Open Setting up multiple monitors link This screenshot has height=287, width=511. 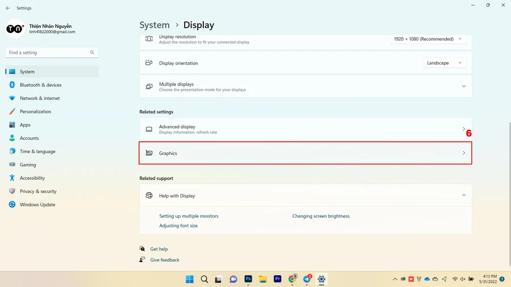click(189, 216)
